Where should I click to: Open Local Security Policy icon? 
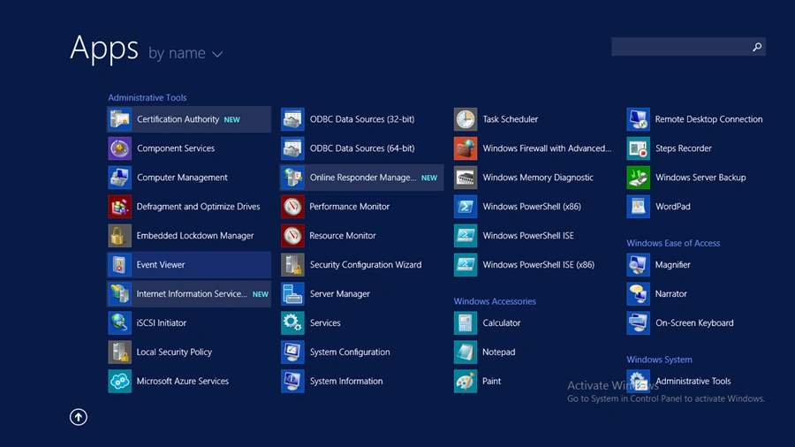pos(119,352)
